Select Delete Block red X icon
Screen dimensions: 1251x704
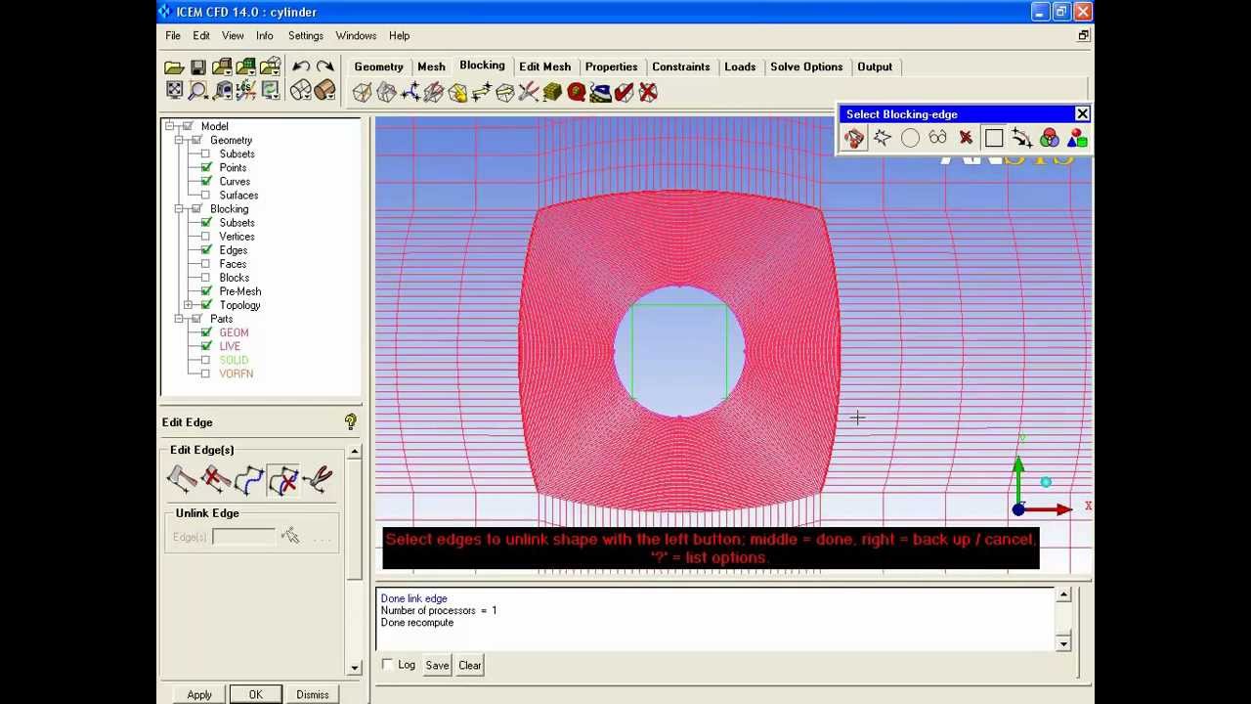(648, 93)
